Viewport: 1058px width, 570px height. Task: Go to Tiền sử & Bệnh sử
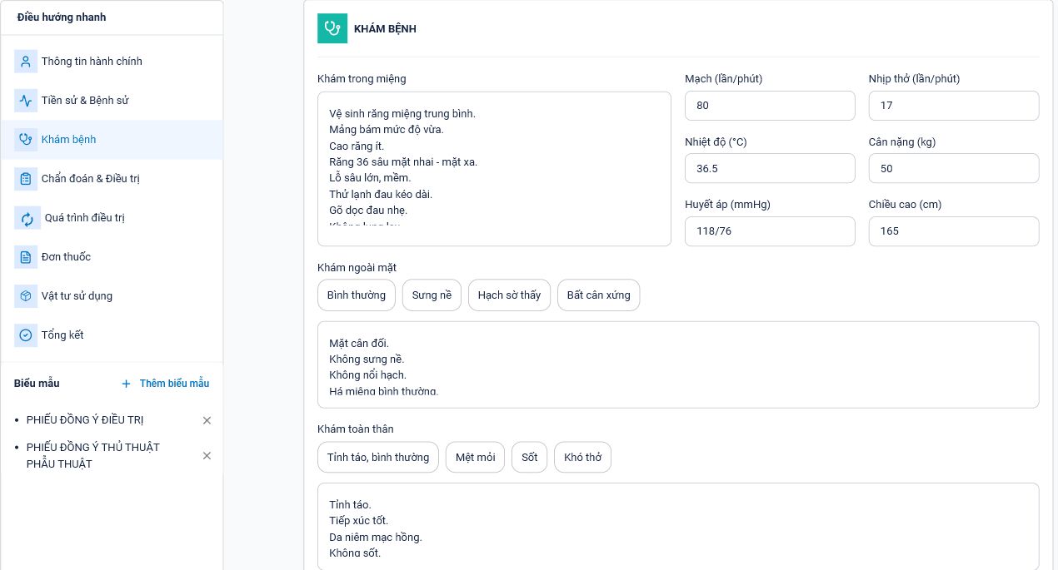(x=112, y=101)
